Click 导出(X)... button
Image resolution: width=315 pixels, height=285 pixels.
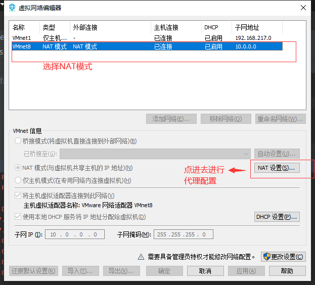tap(121, 271)
